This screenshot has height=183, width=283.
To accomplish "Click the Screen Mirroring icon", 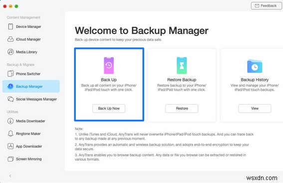I will pyautogui.click(x=10, y=159).
